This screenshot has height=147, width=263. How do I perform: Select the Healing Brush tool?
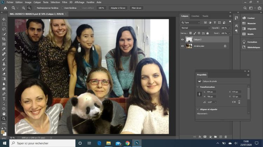(x=4, y=54)
